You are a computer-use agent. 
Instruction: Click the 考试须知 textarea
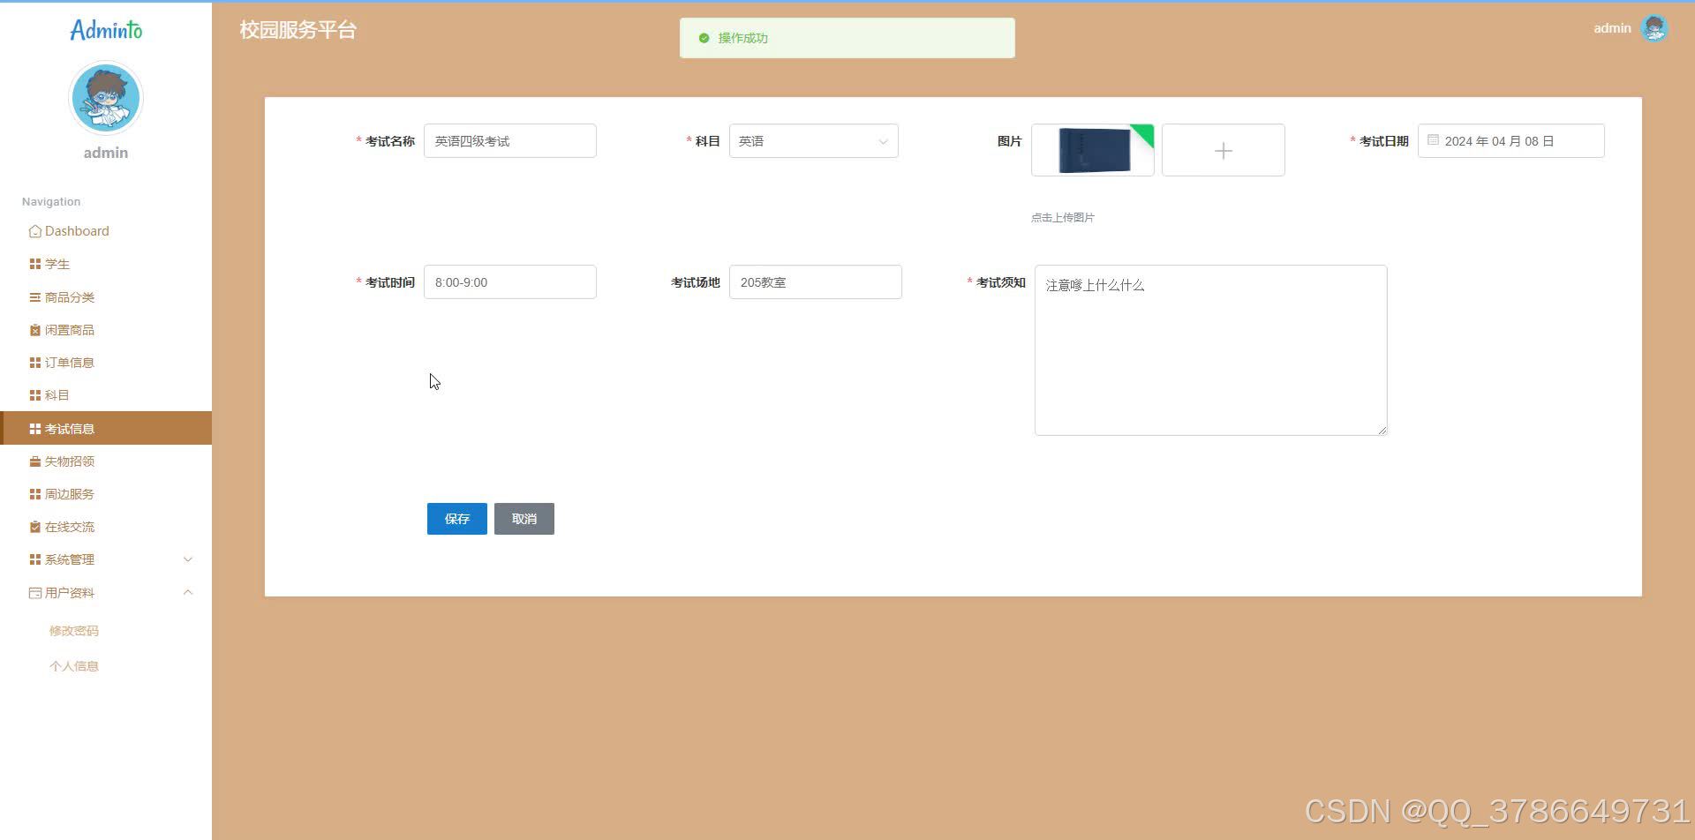(x=1211, y=350)
